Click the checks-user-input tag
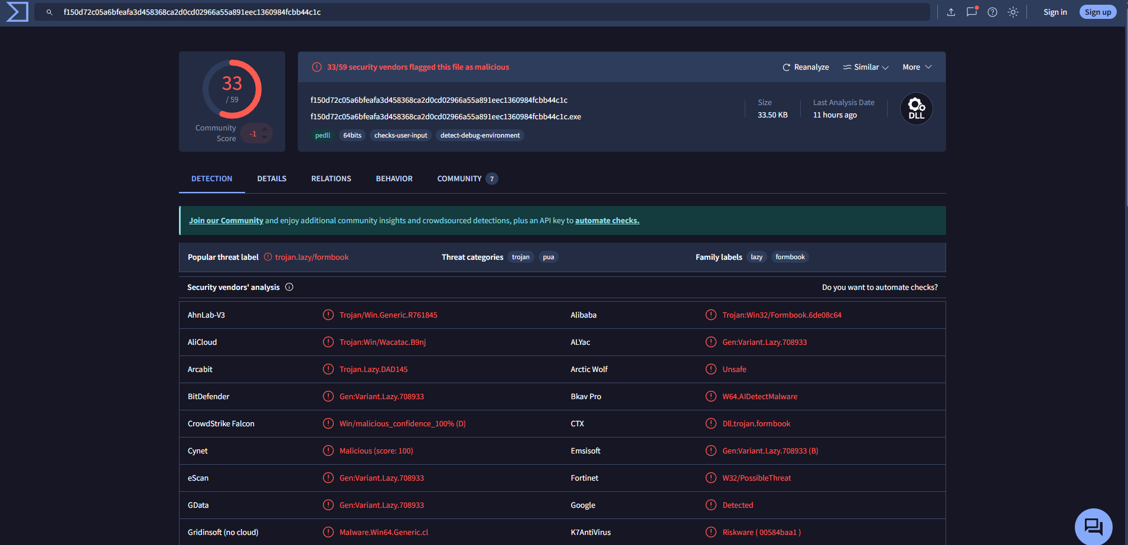This screenshot has height=545, width=1128. pyautogui.click(x=400, y=135)
